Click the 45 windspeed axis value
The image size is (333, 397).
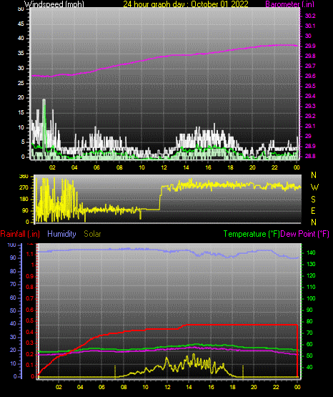pos(21,24)
